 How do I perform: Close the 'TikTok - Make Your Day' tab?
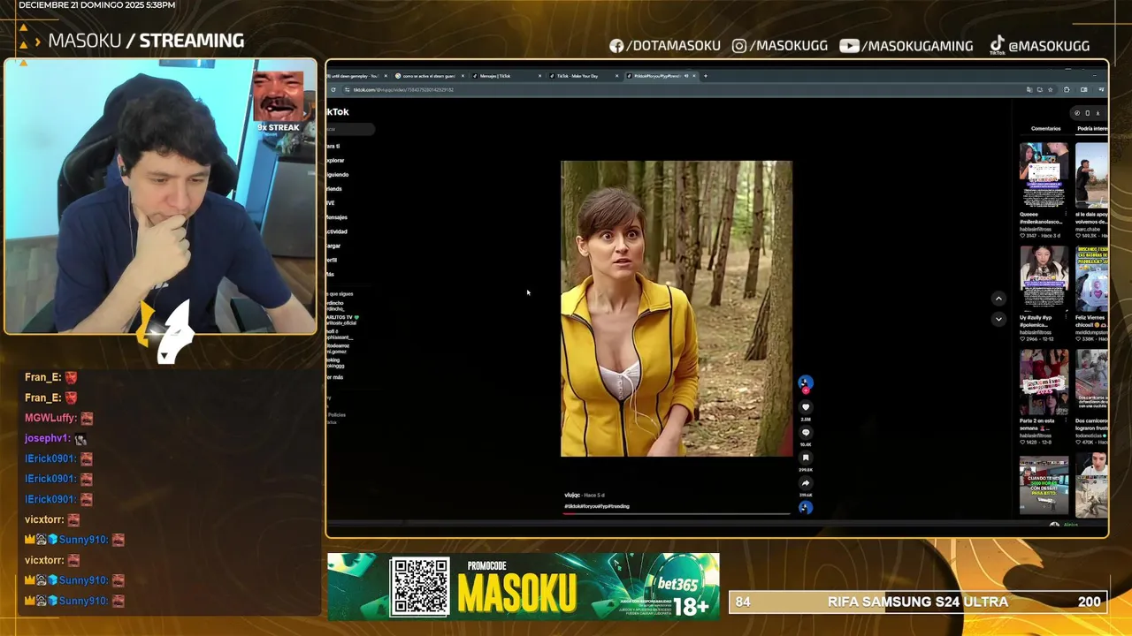(616, 76)
